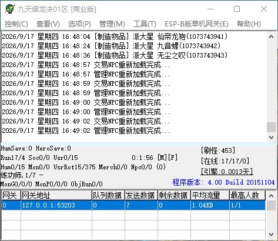
Task: Click the log scrollbar thumb
Action: click(x=271, y=128)
